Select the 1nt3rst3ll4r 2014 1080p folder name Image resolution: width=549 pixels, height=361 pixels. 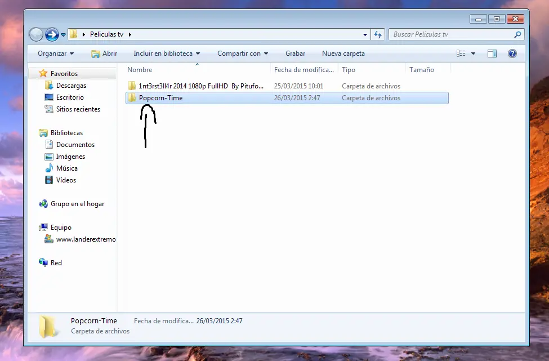[201, 86]
